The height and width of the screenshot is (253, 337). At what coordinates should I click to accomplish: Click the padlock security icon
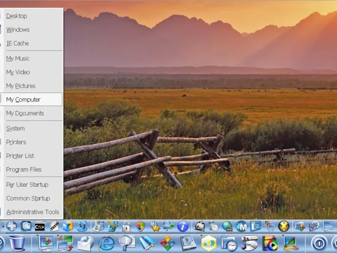126,226
